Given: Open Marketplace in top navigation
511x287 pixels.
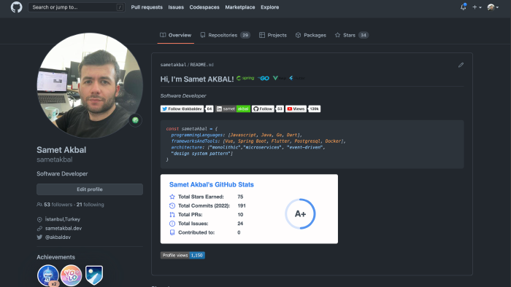Looking at the screenshot, I should (240, 7).
